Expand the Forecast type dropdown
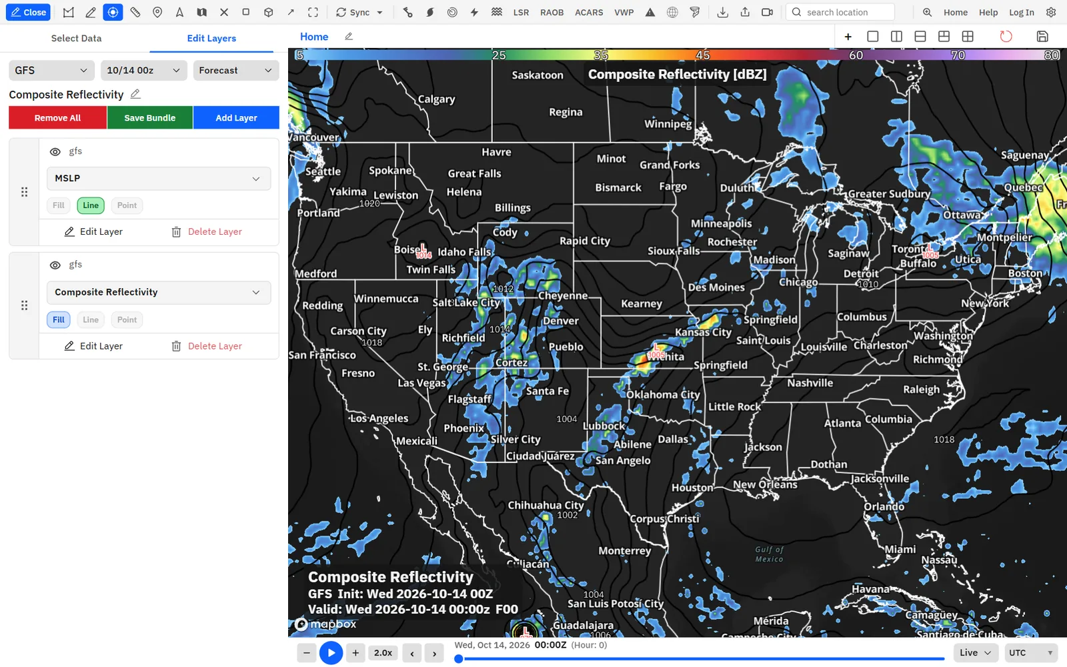The image size is (1067, 667). 236,70
